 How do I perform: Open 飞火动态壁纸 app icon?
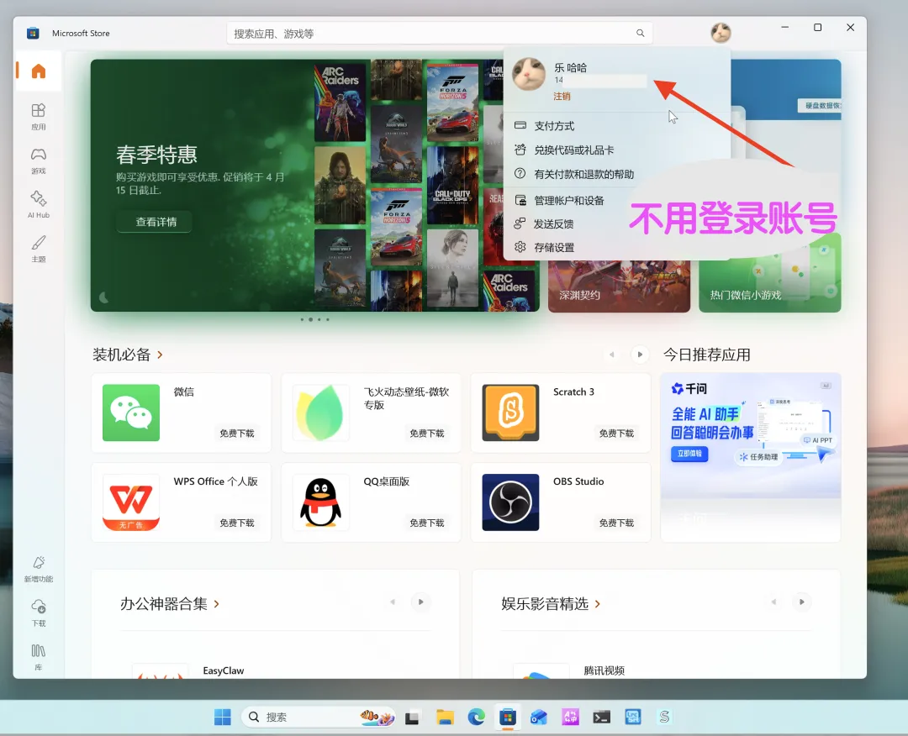tap(321, 413)
